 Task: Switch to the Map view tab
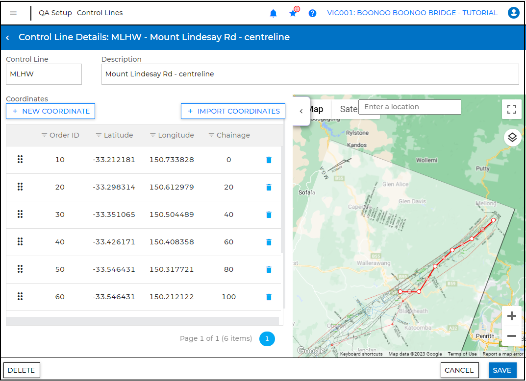coord(316,110)
